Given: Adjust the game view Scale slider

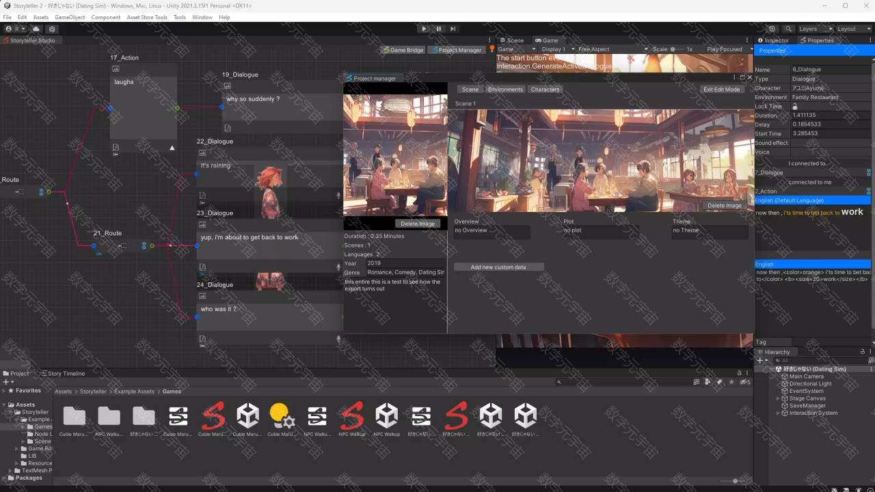Looking at the screenshot, I should pos(677,49).
